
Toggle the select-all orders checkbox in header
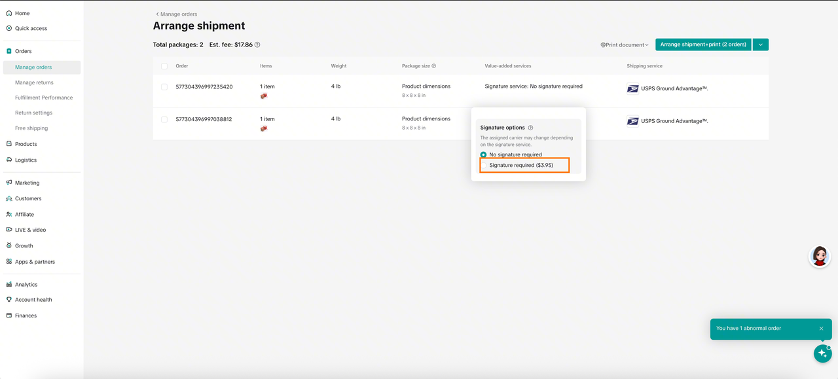pyautogui.click(x=164, y=66)
